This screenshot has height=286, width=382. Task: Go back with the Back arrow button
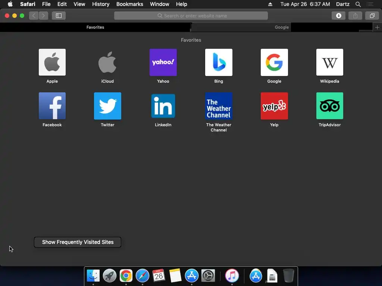(x=34, y=16)
